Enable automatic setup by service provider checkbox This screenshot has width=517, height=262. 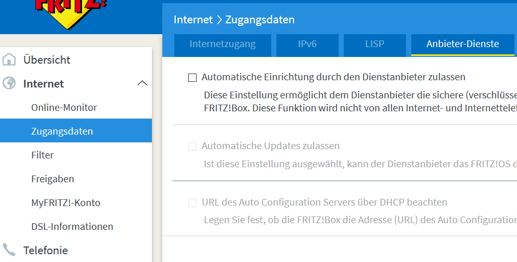[192, 78]
